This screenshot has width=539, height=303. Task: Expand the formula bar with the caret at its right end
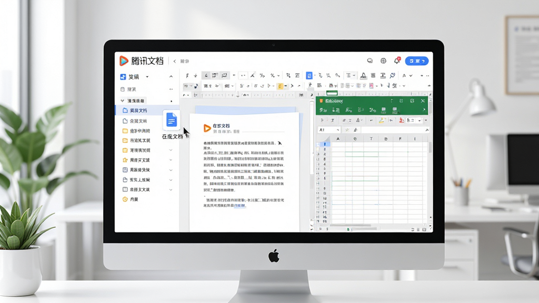coord(426,130)
